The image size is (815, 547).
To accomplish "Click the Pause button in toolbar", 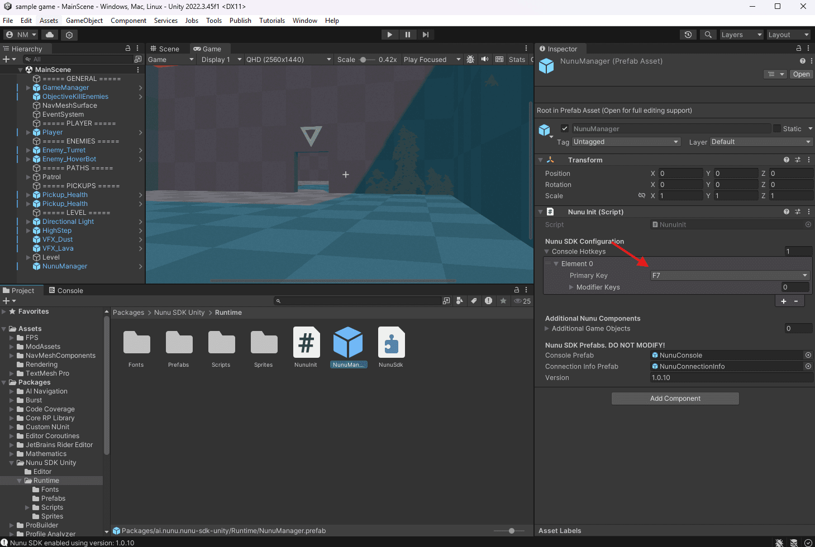I will point(408,35).
